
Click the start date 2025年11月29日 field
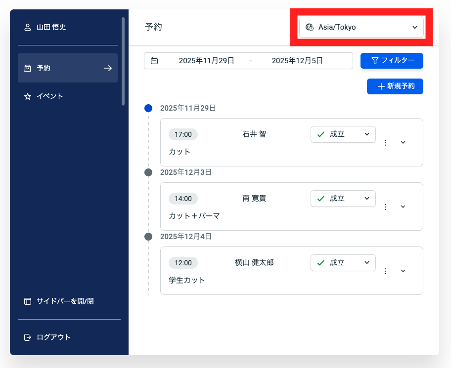click(206, 61)
